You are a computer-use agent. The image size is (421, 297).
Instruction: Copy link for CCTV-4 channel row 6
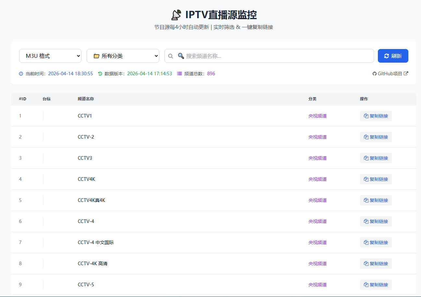(x=376, y=221)
